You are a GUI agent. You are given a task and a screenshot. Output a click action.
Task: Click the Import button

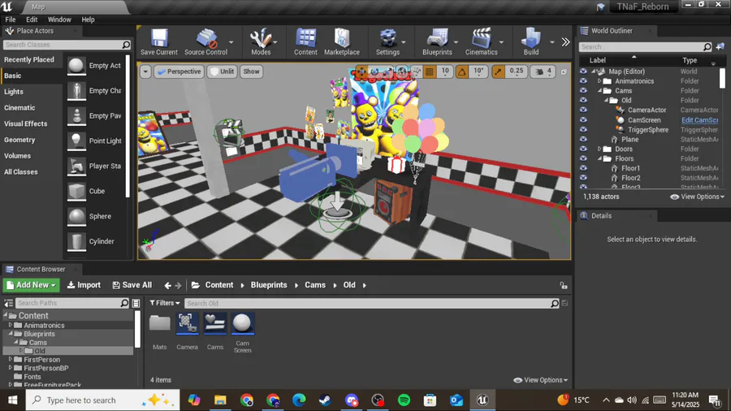(x=84, y=285)
